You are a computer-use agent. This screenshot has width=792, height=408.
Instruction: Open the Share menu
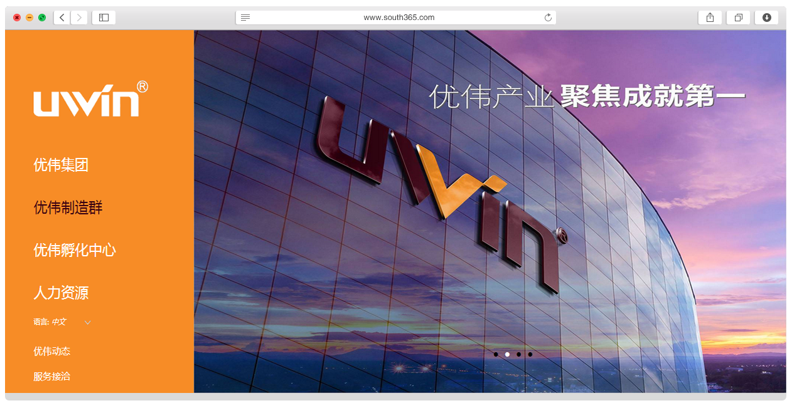(x=710, y=18)
